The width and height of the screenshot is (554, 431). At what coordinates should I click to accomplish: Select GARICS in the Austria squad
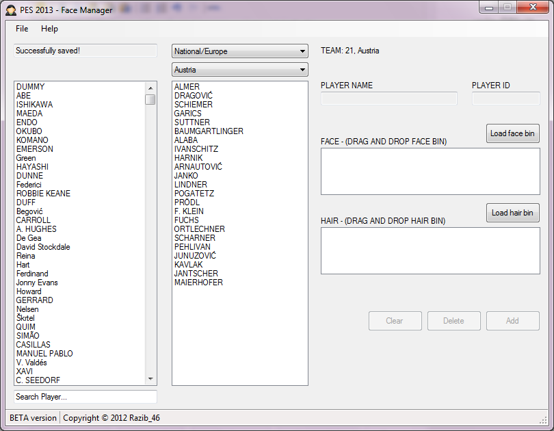[x=240, y=114]
